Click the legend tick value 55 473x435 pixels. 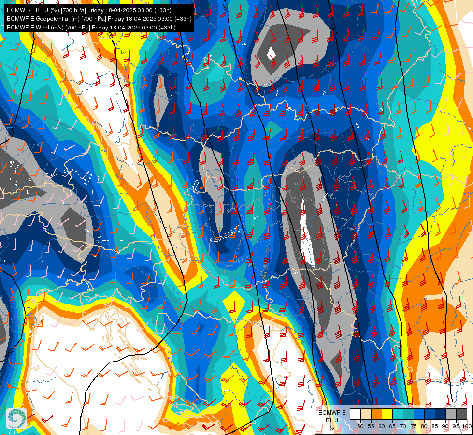(371, 426)
